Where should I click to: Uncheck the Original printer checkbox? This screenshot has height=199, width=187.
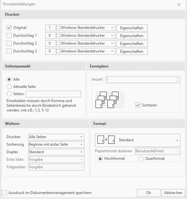[9, 28]
